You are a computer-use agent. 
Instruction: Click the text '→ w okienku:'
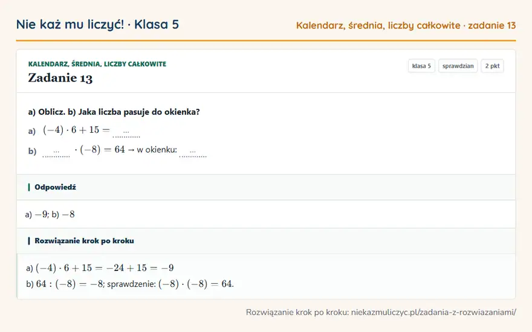[152, 150]
